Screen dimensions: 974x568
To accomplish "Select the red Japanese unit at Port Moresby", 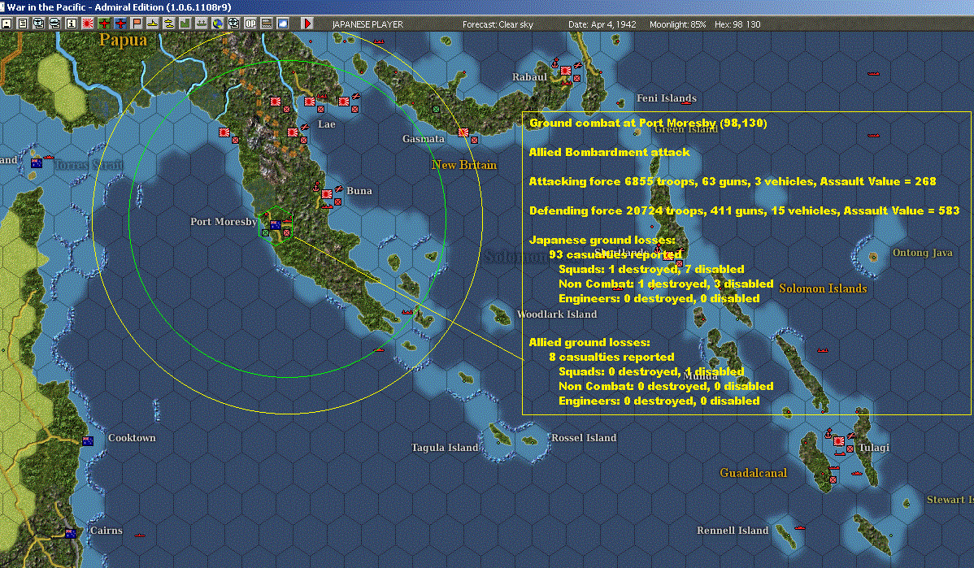I will 286,233.
